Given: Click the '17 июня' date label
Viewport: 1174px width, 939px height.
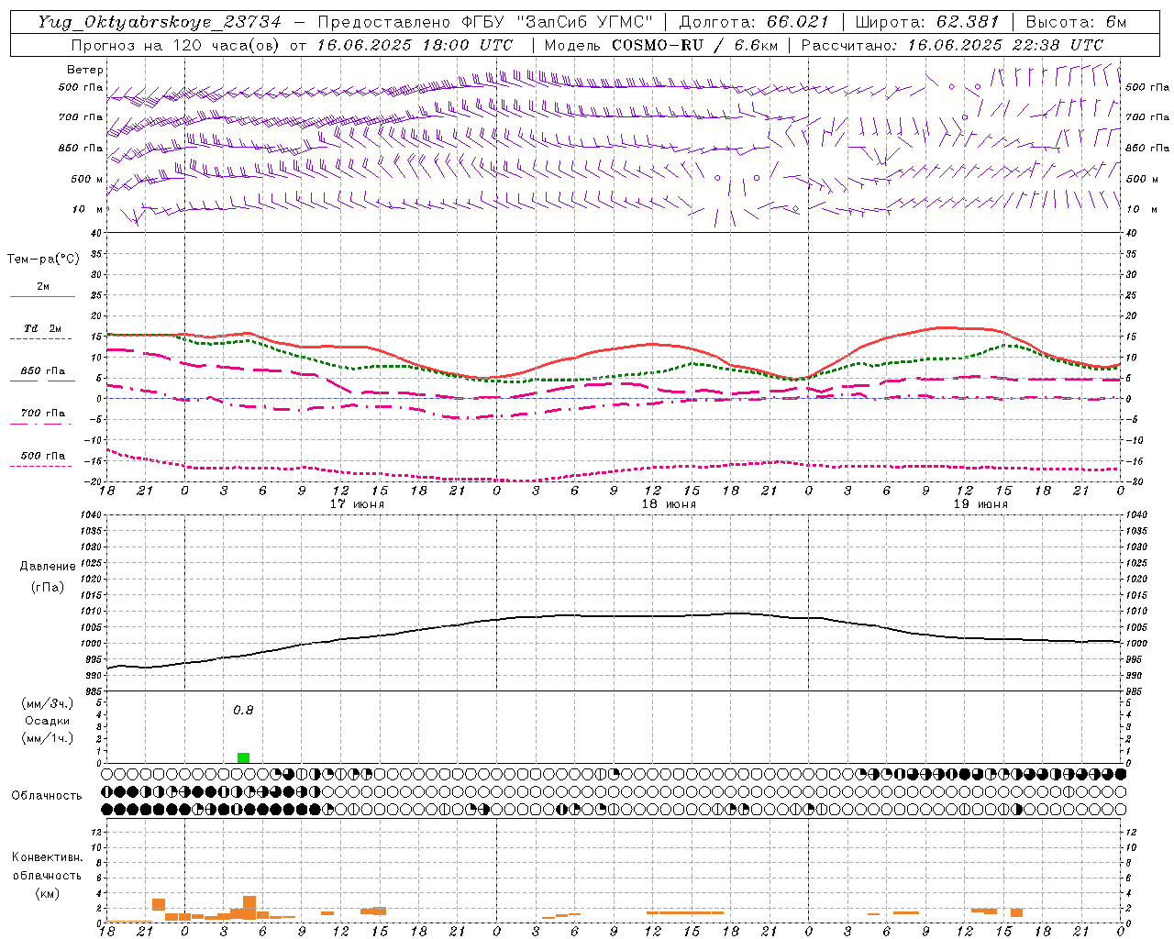Looking at the screenshot, I should pyautogui.click(x=357, y=504).
